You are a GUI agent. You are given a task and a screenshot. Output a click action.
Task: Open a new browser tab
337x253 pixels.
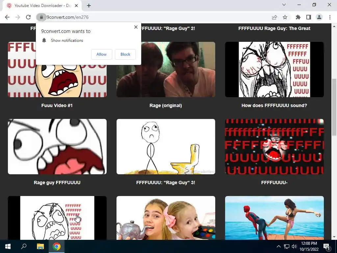click(89, 6)
